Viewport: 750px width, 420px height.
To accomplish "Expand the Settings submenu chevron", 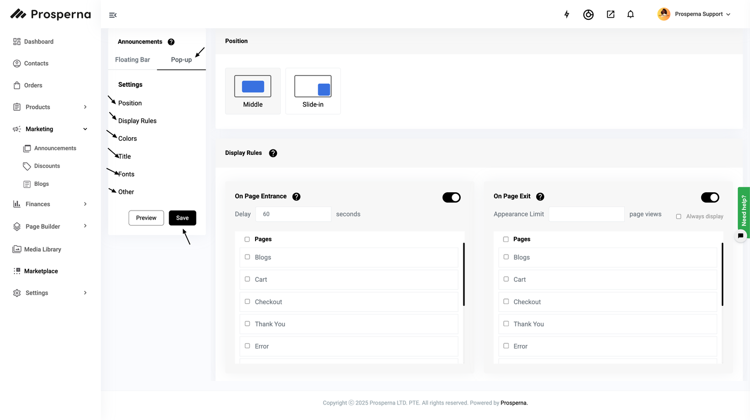I will 85,293.
